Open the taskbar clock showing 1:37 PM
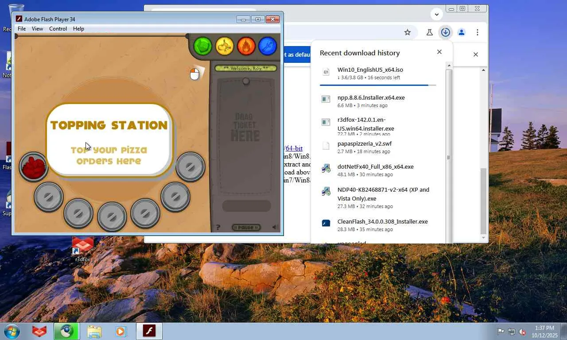 [x=544, y=332]
